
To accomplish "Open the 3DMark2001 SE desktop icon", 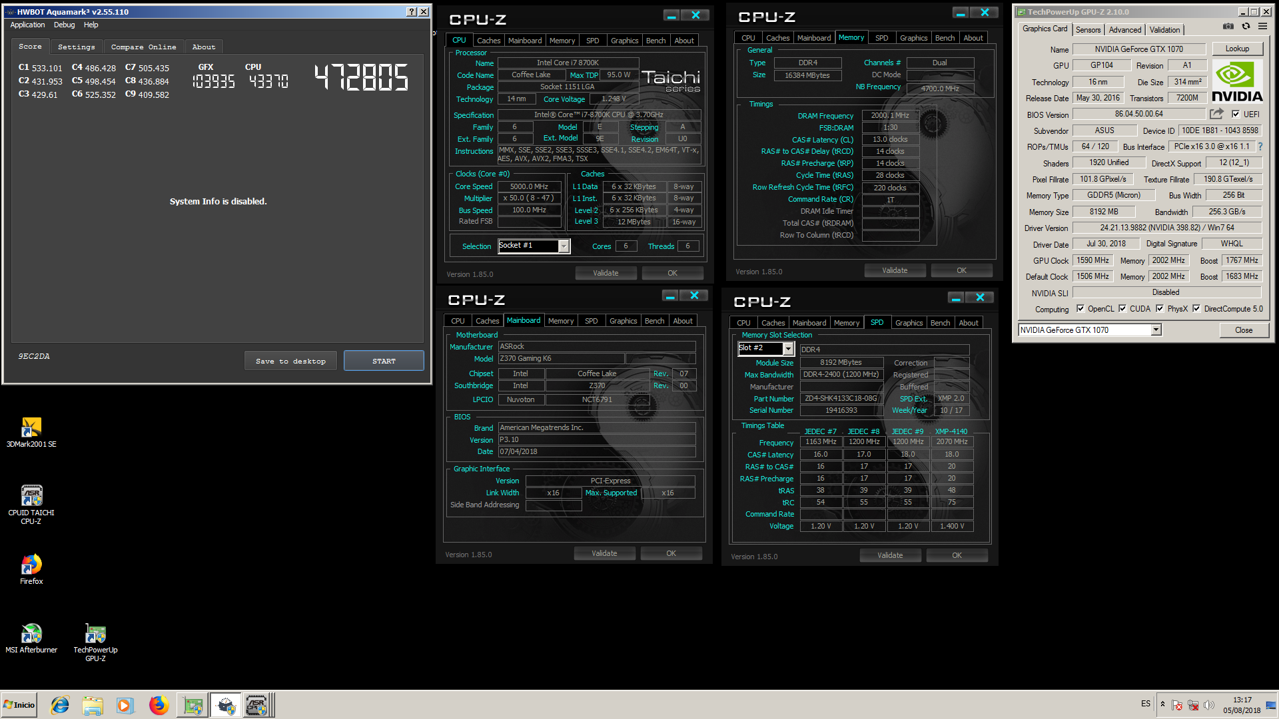I will (31, 431).
